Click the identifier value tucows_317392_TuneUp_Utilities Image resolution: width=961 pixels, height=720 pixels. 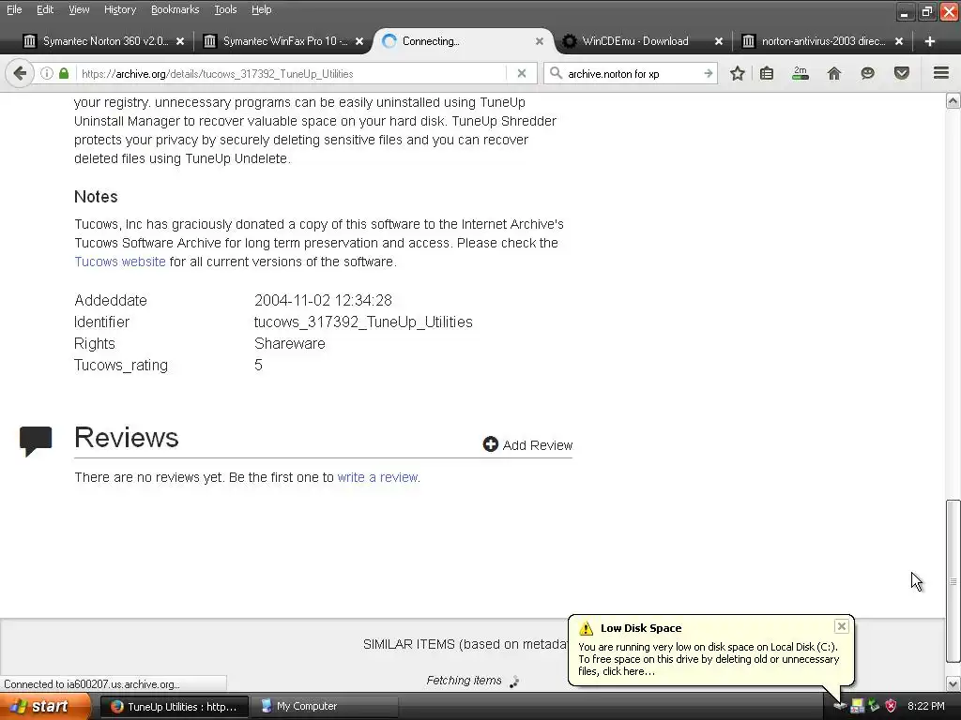click(x=363, y=322)
